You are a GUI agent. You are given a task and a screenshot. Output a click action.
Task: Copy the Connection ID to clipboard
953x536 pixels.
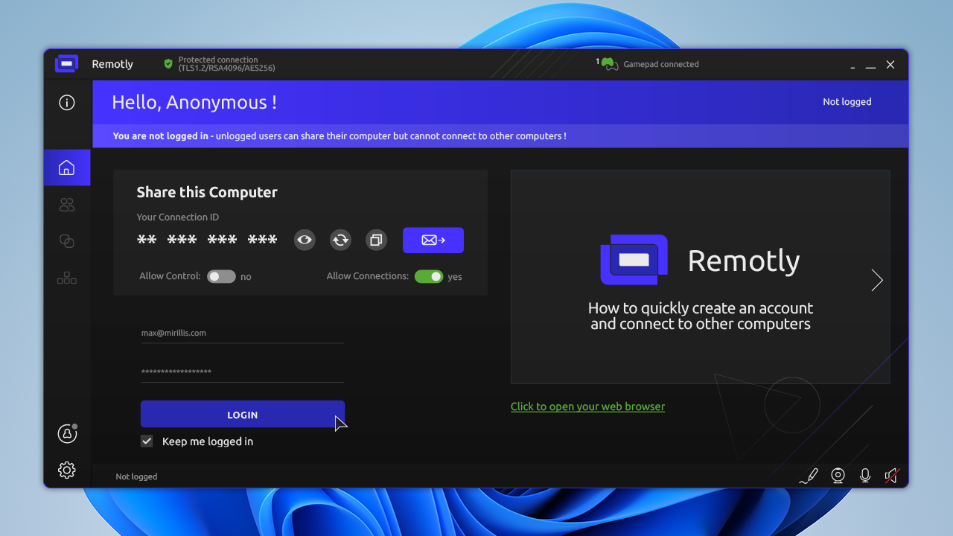[x=377, y=240]
